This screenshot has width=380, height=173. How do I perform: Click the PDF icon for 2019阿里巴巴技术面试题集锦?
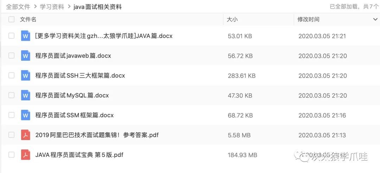click(x=25, y=135)
